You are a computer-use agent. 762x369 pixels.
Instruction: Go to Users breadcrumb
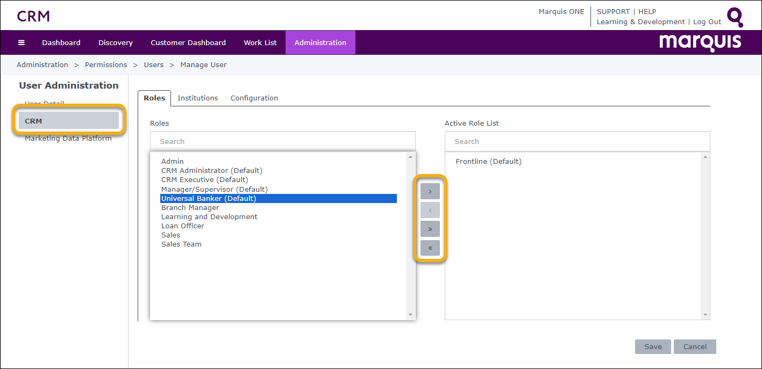[154, 64]
